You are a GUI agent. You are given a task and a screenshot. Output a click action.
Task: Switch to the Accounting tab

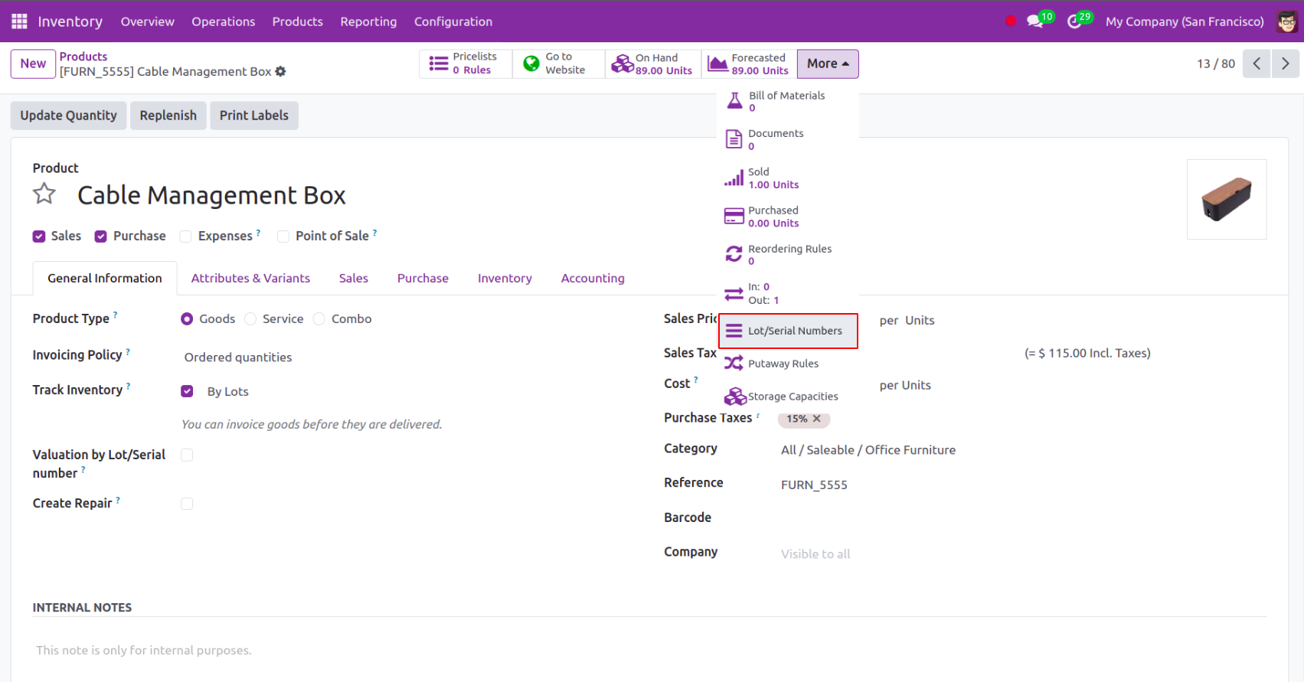[x=593, y=279]
